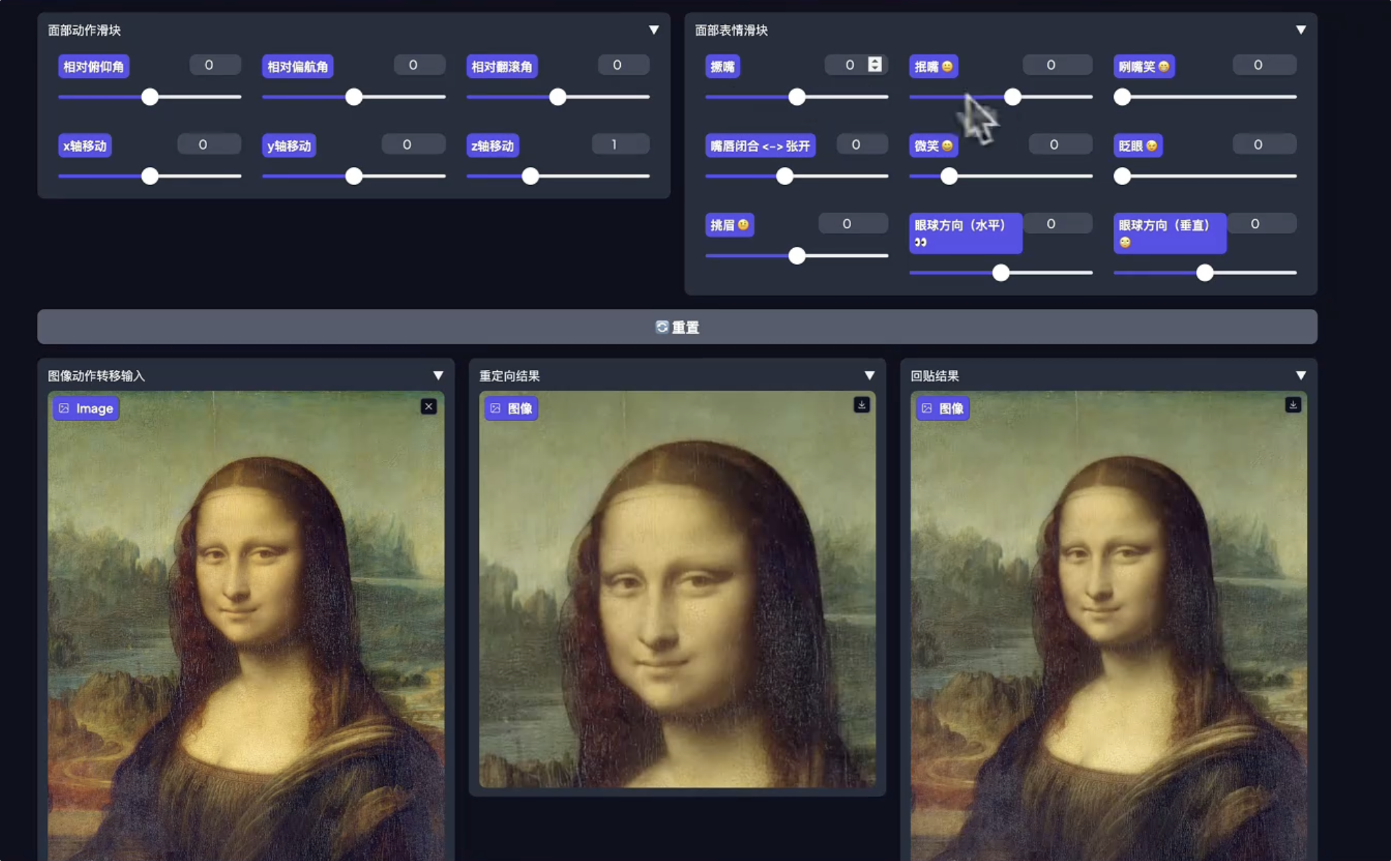Click the 面部表情滑块 panel title

coord(731,30)
